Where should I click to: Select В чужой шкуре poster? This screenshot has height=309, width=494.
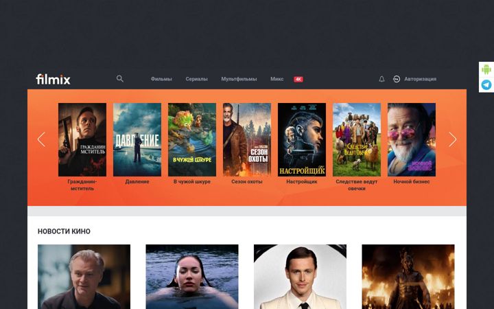pos(192,139)
